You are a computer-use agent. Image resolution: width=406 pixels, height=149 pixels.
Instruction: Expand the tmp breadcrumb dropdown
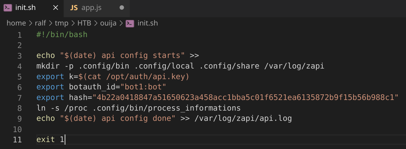point(62,23)
